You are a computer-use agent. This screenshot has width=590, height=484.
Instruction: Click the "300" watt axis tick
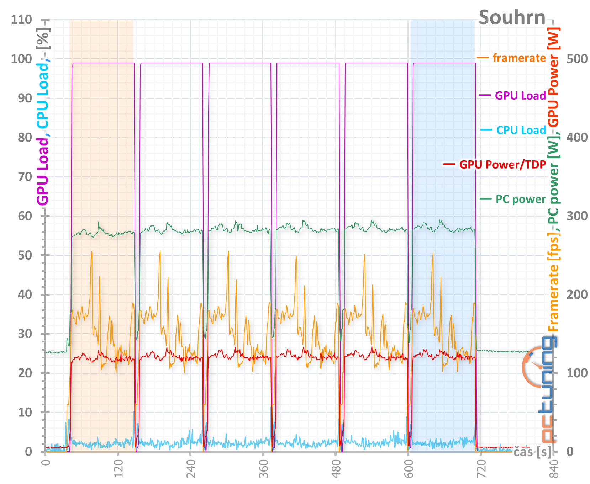(x=577, y=216)
